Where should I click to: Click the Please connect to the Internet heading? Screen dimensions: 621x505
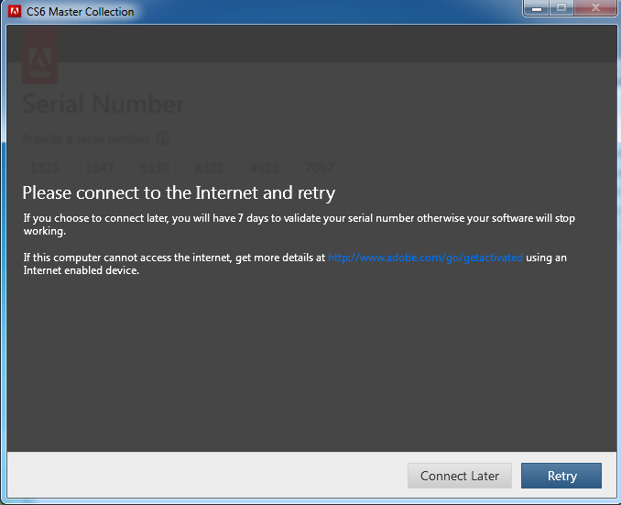pos(179,193)
